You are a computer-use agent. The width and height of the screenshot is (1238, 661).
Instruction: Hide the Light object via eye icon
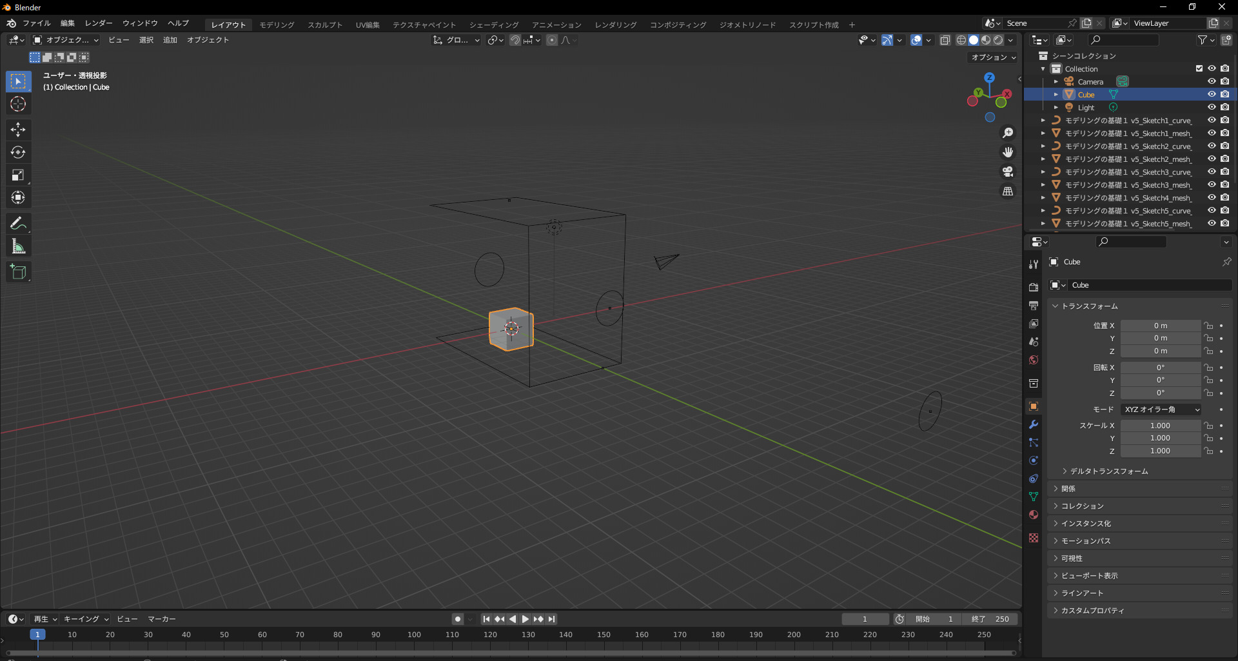point(1212,107)
